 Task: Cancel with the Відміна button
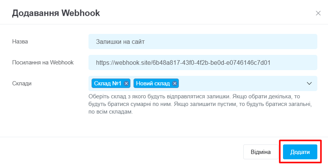[260, 152]
